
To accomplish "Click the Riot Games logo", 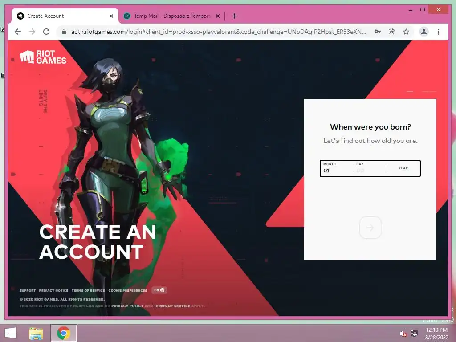I will 43,57.
